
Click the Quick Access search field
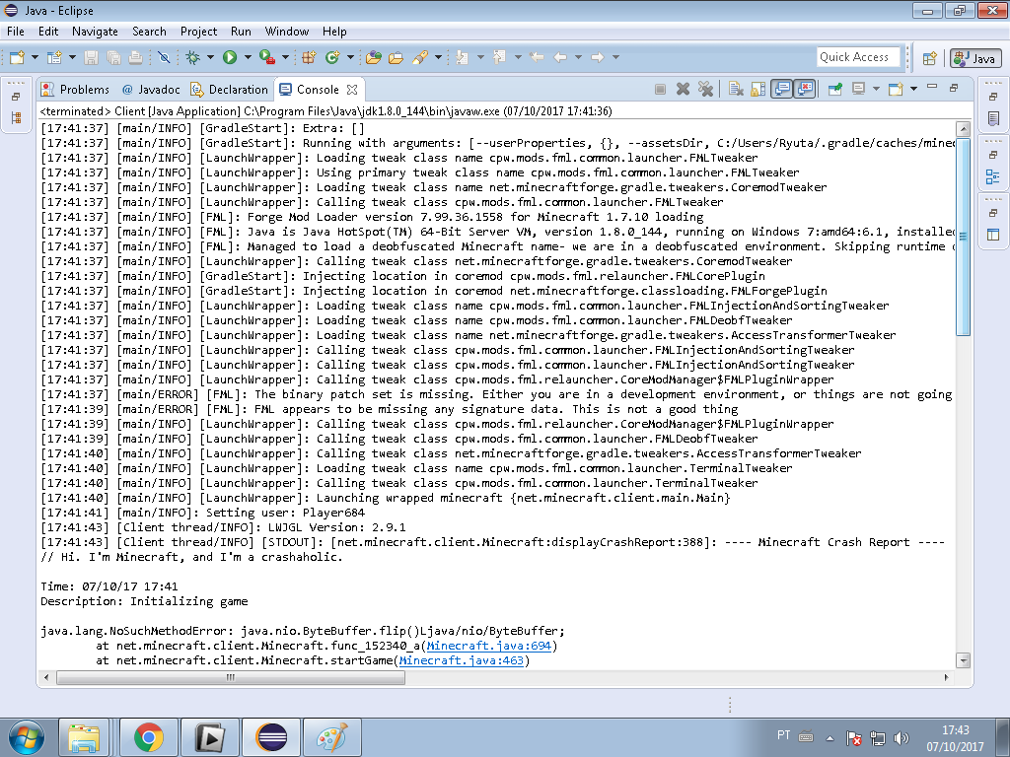(858, 57)
